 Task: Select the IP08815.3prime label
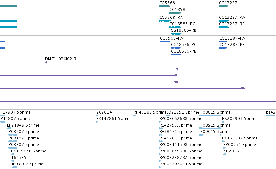point(215,112)
